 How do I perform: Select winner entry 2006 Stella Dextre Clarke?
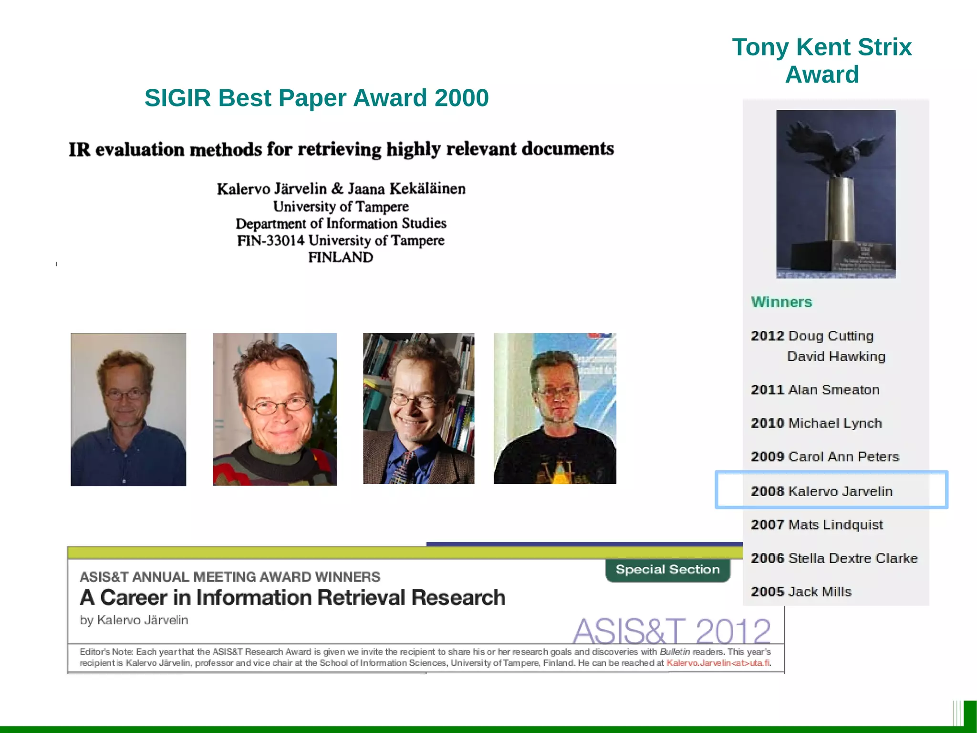(834, 558)
